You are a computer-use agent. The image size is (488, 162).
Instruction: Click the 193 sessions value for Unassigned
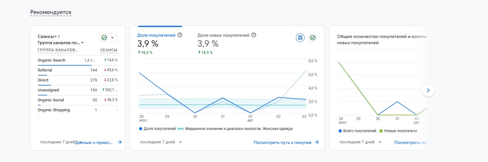(94, 90)
